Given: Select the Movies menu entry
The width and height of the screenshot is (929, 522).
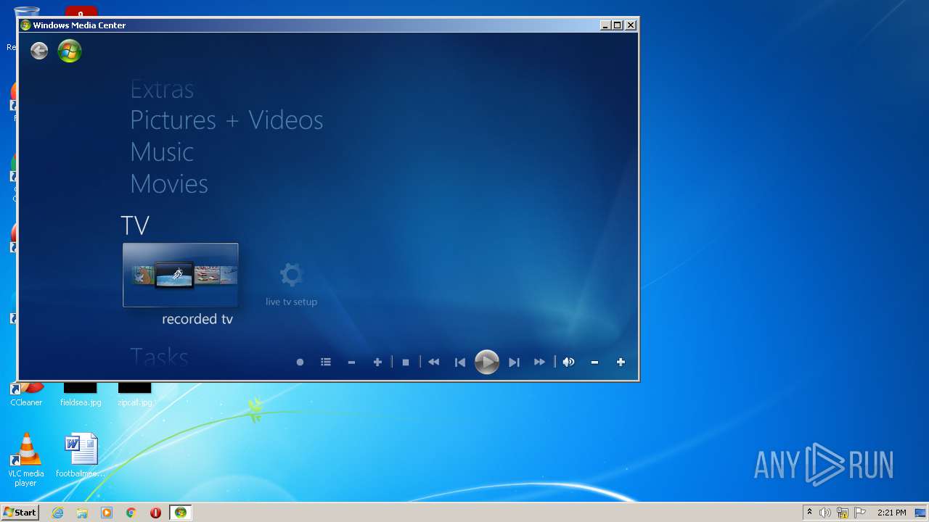Looking at the screenshot, I should [x=169, y=183].
